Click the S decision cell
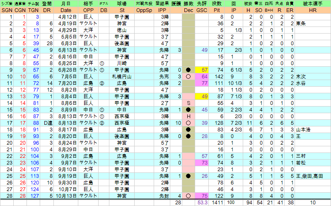The image size is (331, 206). (188, 103)
